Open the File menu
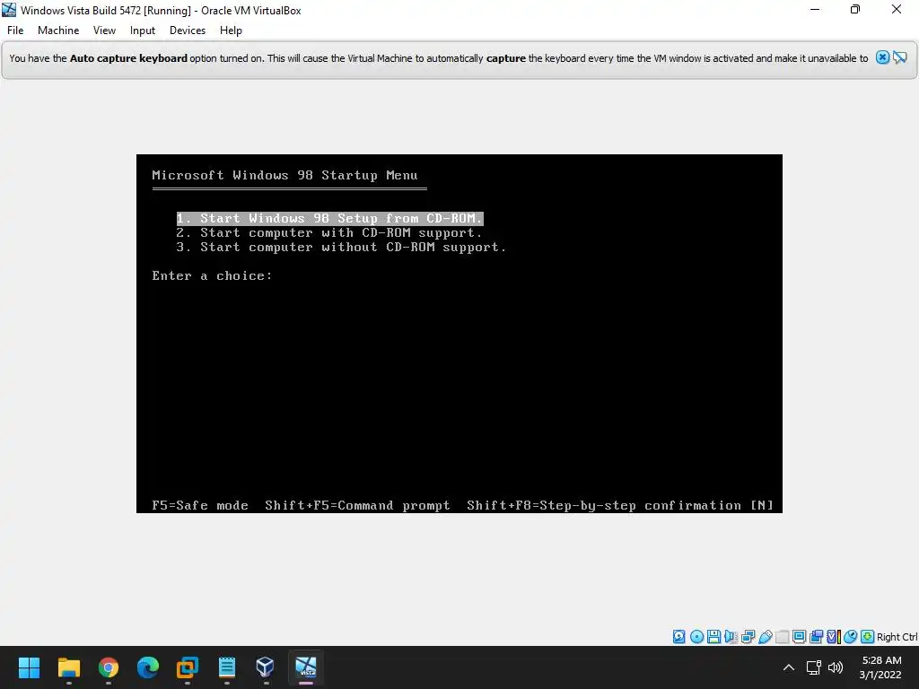 click(x=15, y=31)
